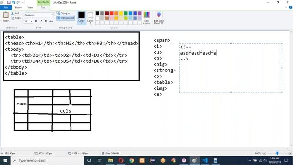Open Google Chrome from the taskbar
Viewport: 293px width, 165px height.
point(131,160)
